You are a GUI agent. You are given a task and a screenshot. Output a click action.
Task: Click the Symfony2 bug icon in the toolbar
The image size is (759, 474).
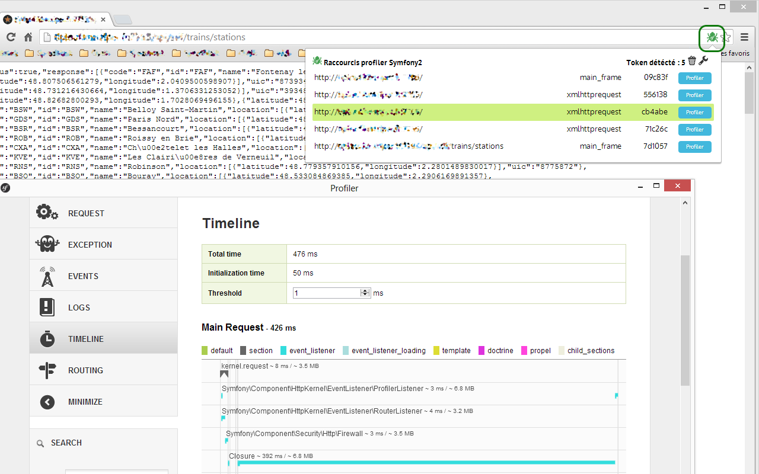tap(711, 37)
